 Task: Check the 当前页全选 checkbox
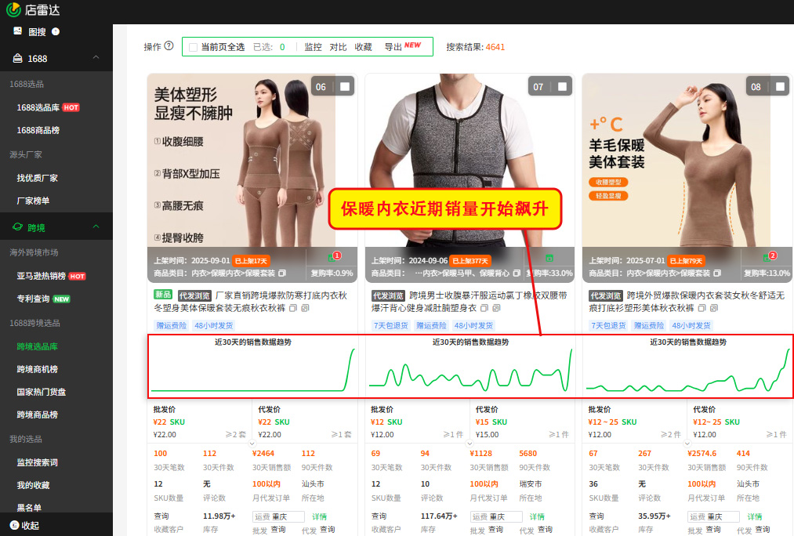[193, 47]
